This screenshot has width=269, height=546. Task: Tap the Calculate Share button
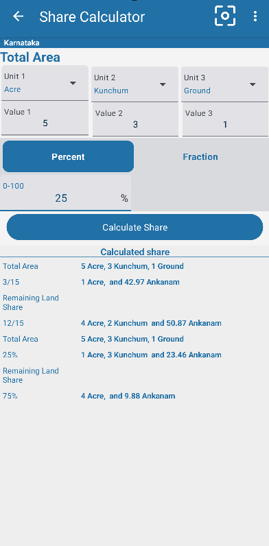tap(135, 227)
